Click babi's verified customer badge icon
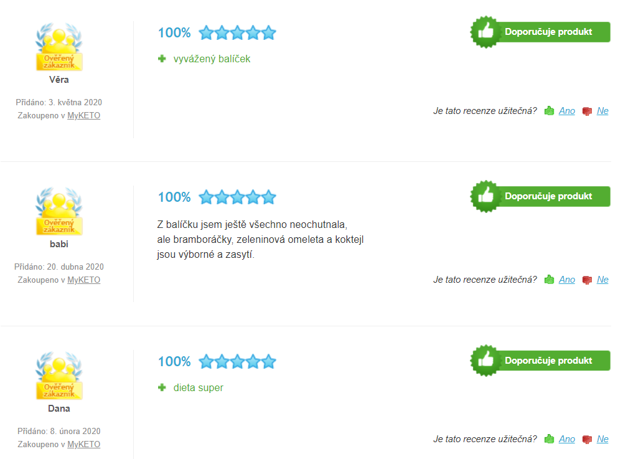 coord(59,211)
